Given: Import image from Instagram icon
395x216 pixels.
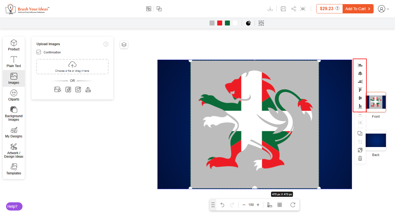Looking at the screenshot, I should [78, 89].
